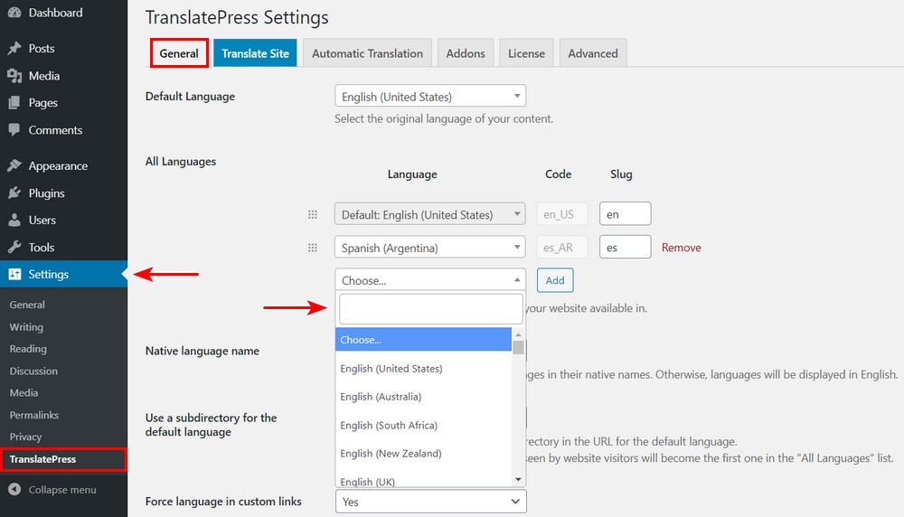The image size is (904, 517).
Task: Click the Comments bubble icon
Action: pos(14,129)
